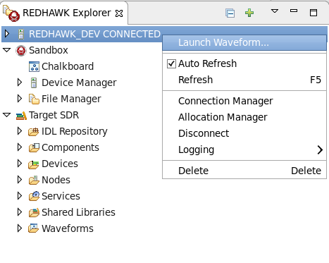Toggle the Auto Refresh checkbox
This screenshot has height=263, width=329.
171,63
